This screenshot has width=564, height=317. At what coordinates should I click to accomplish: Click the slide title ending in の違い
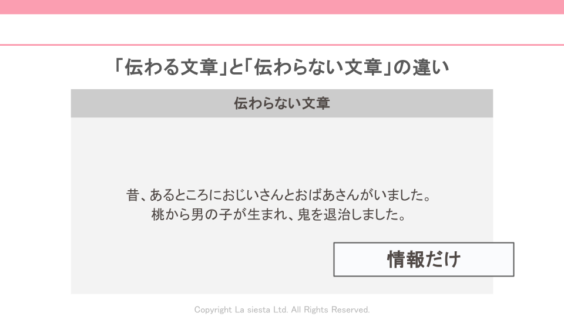(x=281, y=67)
